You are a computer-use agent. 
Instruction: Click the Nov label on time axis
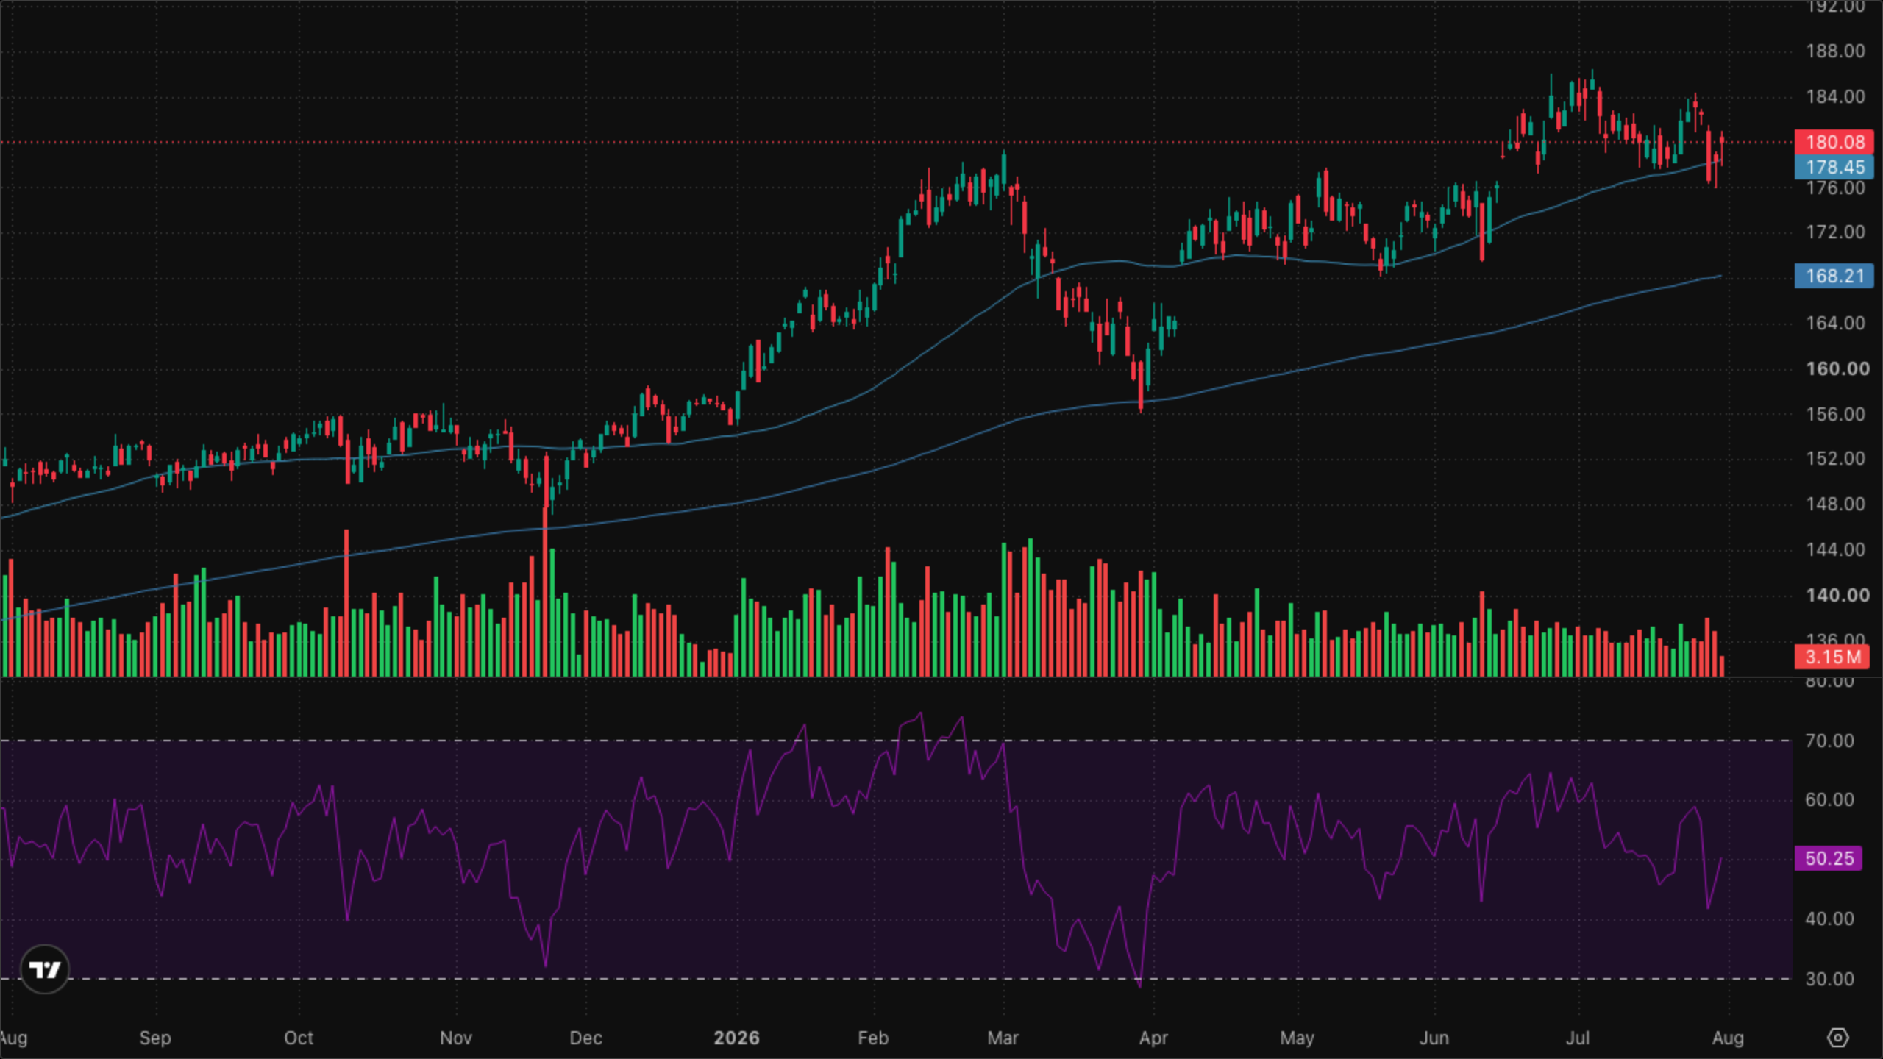[455, 1038]
